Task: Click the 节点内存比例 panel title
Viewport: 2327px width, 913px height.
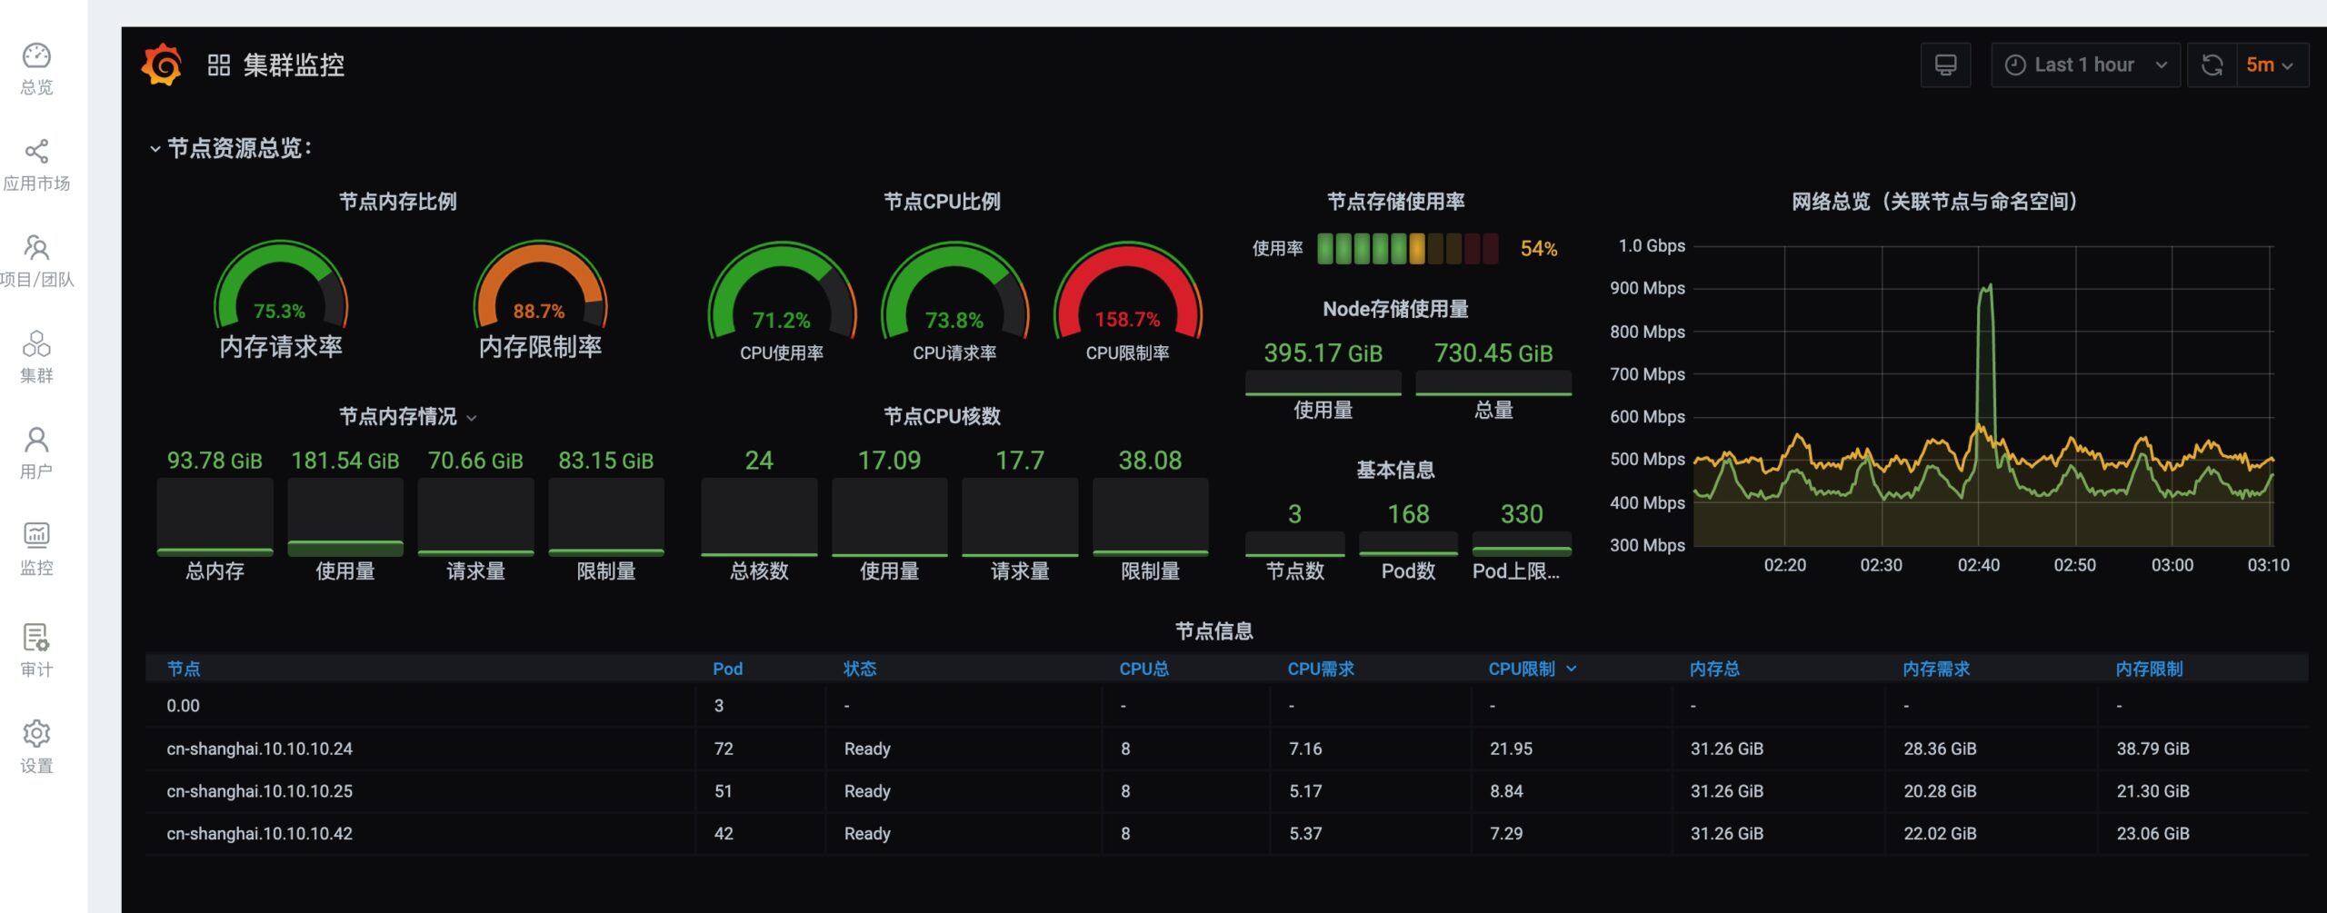Action: tap(398, 202)
